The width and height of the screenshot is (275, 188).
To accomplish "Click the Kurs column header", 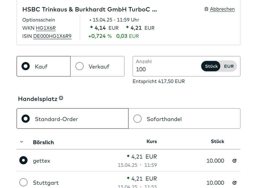I will [x=152, y=141].
